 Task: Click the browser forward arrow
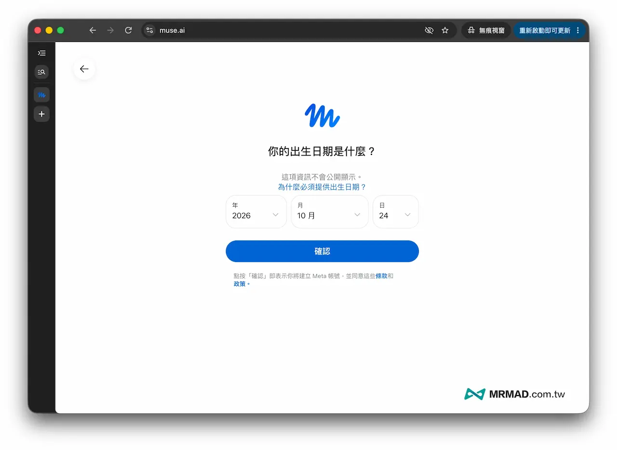point(110,30)
